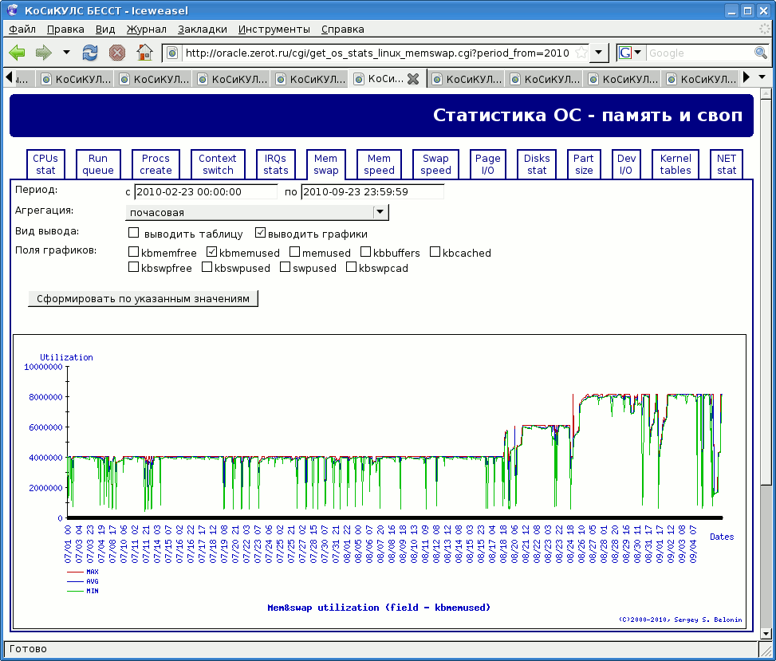Screen dimensions: 776x661
Task: Close the active browser tab
Action: 412,79
